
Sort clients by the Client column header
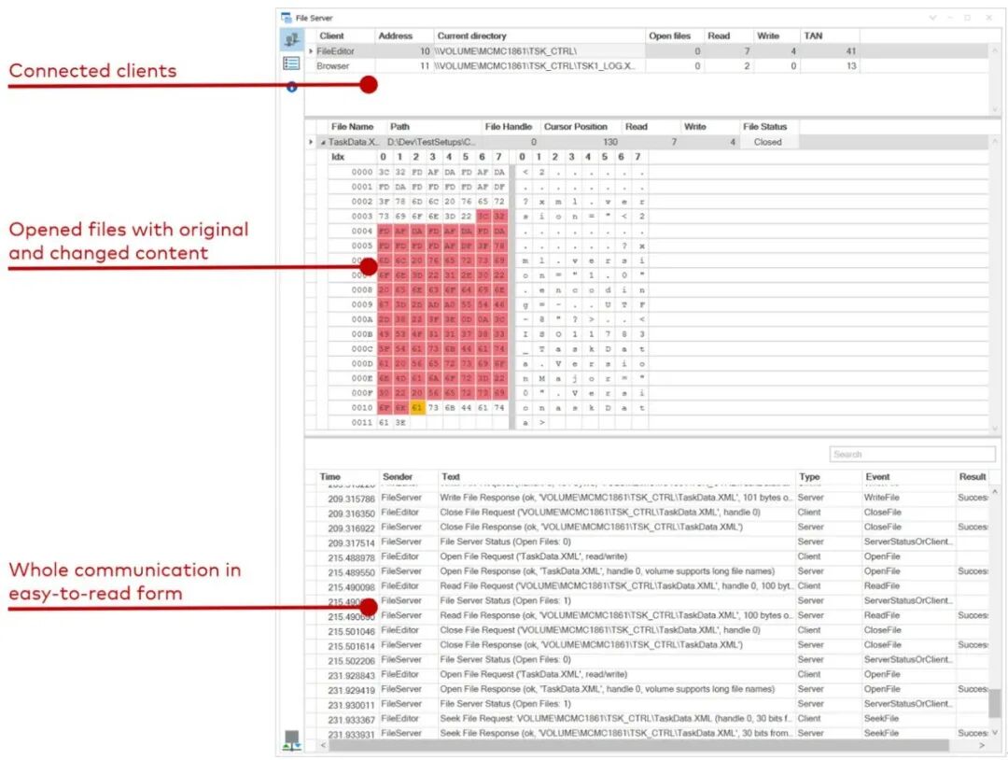331,36
